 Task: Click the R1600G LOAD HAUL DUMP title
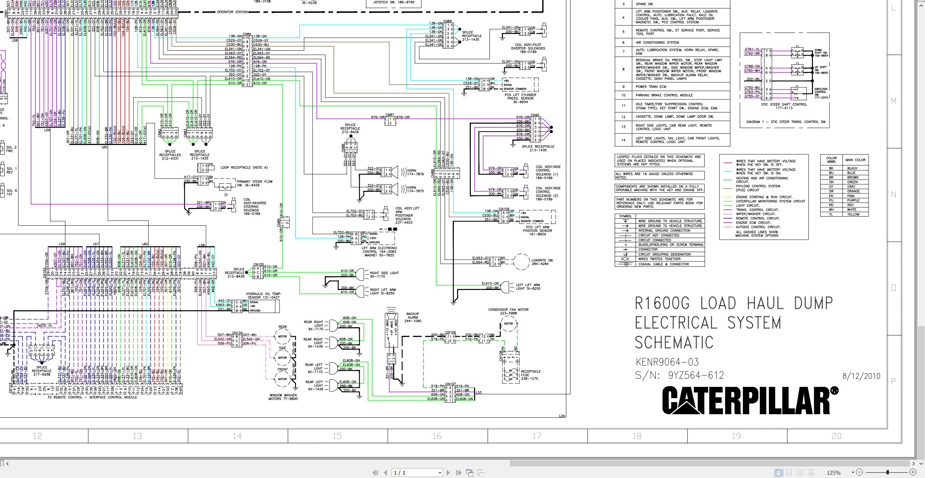(734, 303)
